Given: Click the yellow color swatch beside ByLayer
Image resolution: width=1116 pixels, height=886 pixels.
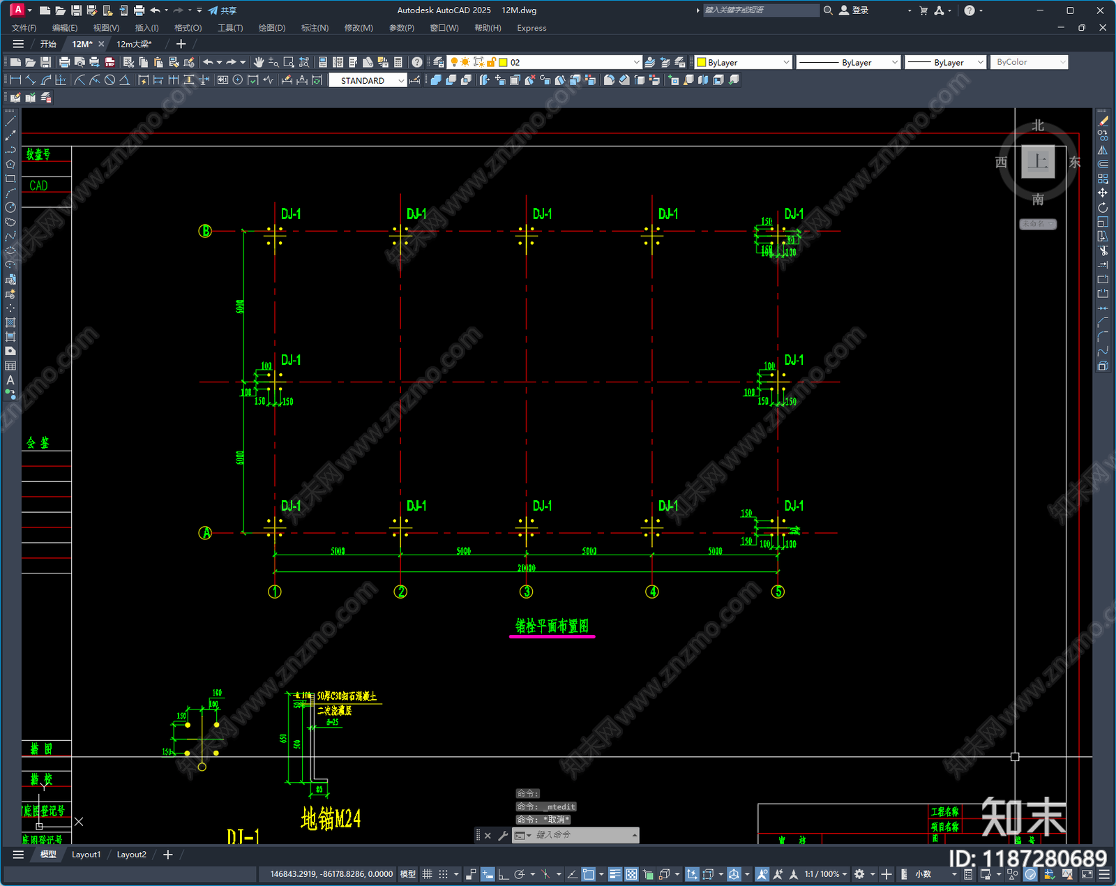Looking at the screenshot, I should click(x=702, y=62).
